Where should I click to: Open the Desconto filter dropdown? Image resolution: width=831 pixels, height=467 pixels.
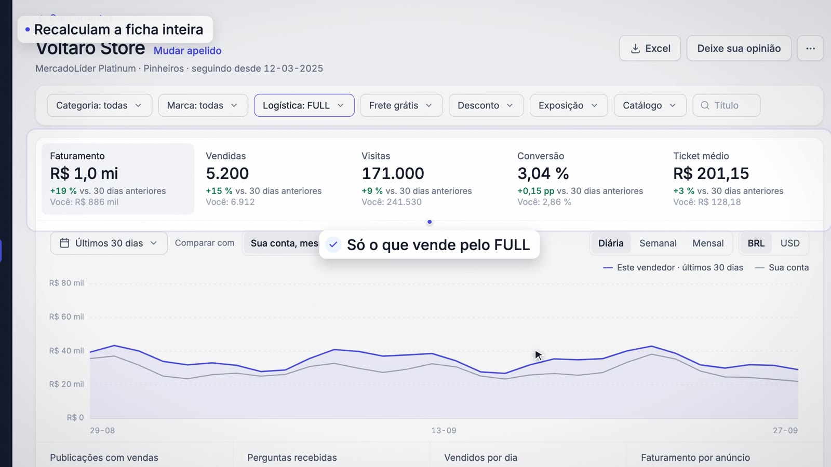pos(486,105)
